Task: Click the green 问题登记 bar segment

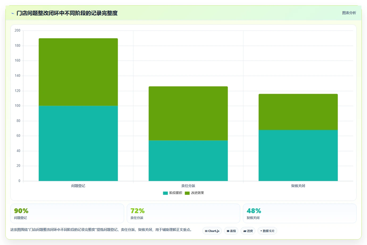Action: point(78,72)
